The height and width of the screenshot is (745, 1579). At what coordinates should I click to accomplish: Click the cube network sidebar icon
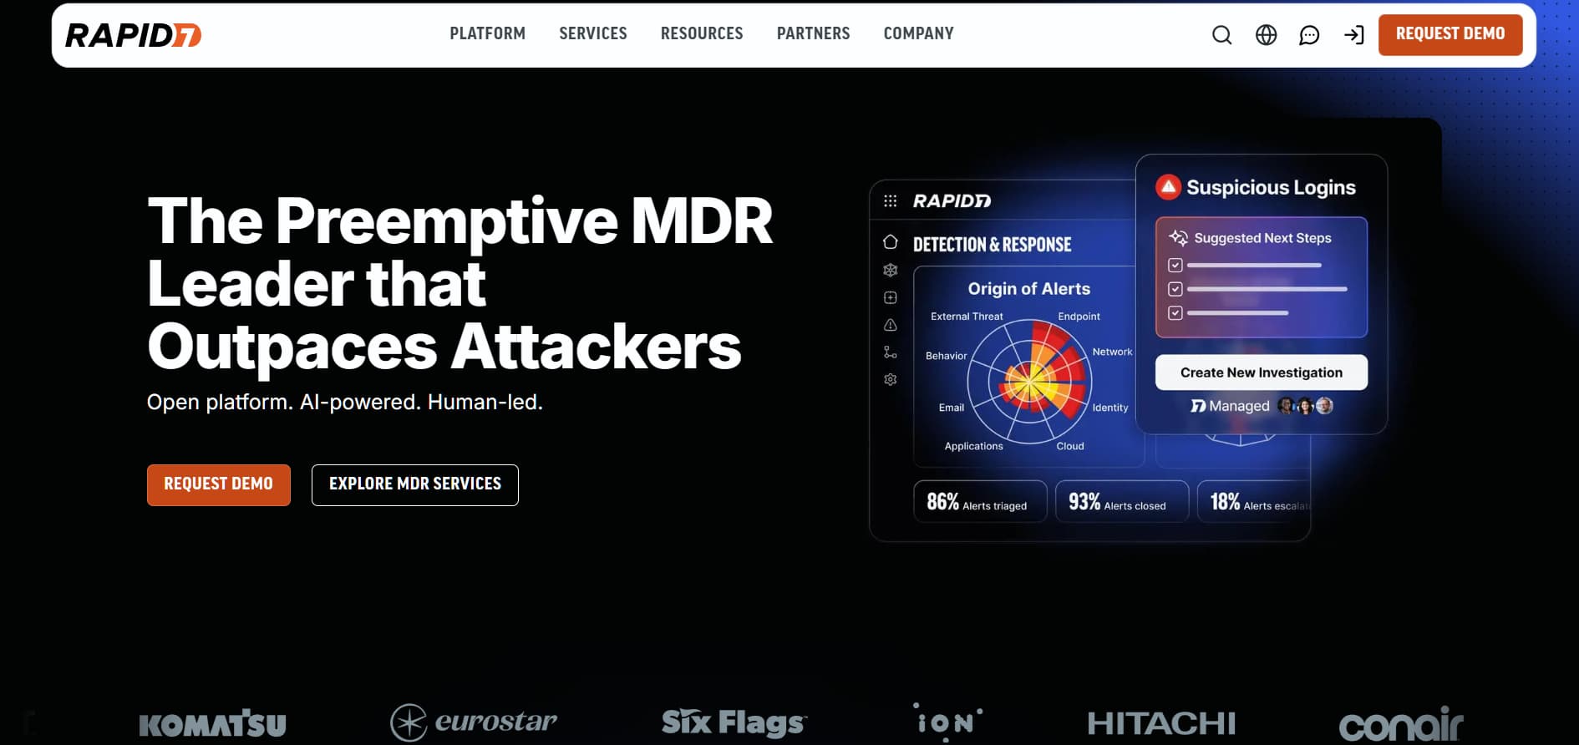[x=891, y=270]
